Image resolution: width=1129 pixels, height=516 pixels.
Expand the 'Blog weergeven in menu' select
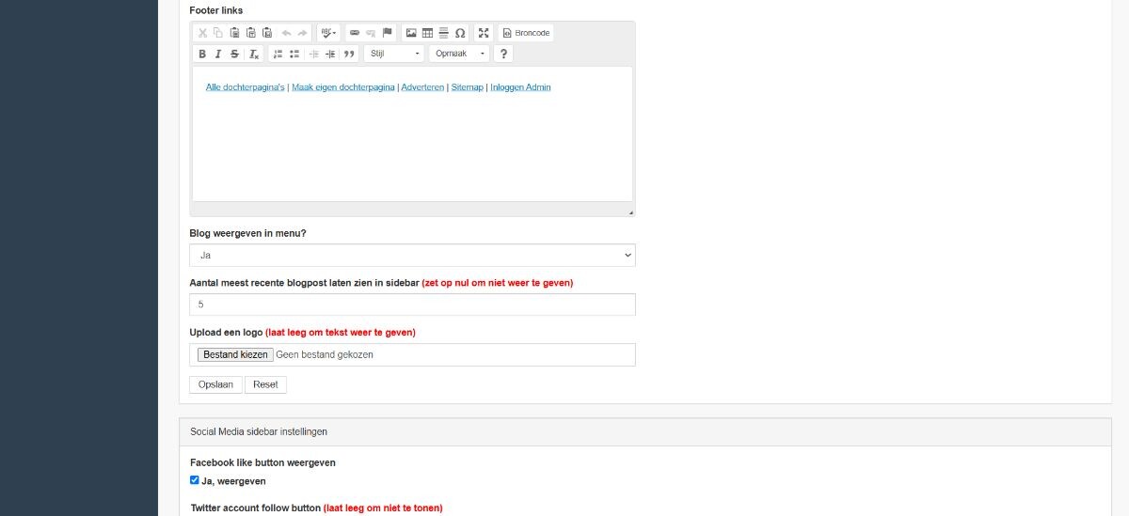click(412, 255)
